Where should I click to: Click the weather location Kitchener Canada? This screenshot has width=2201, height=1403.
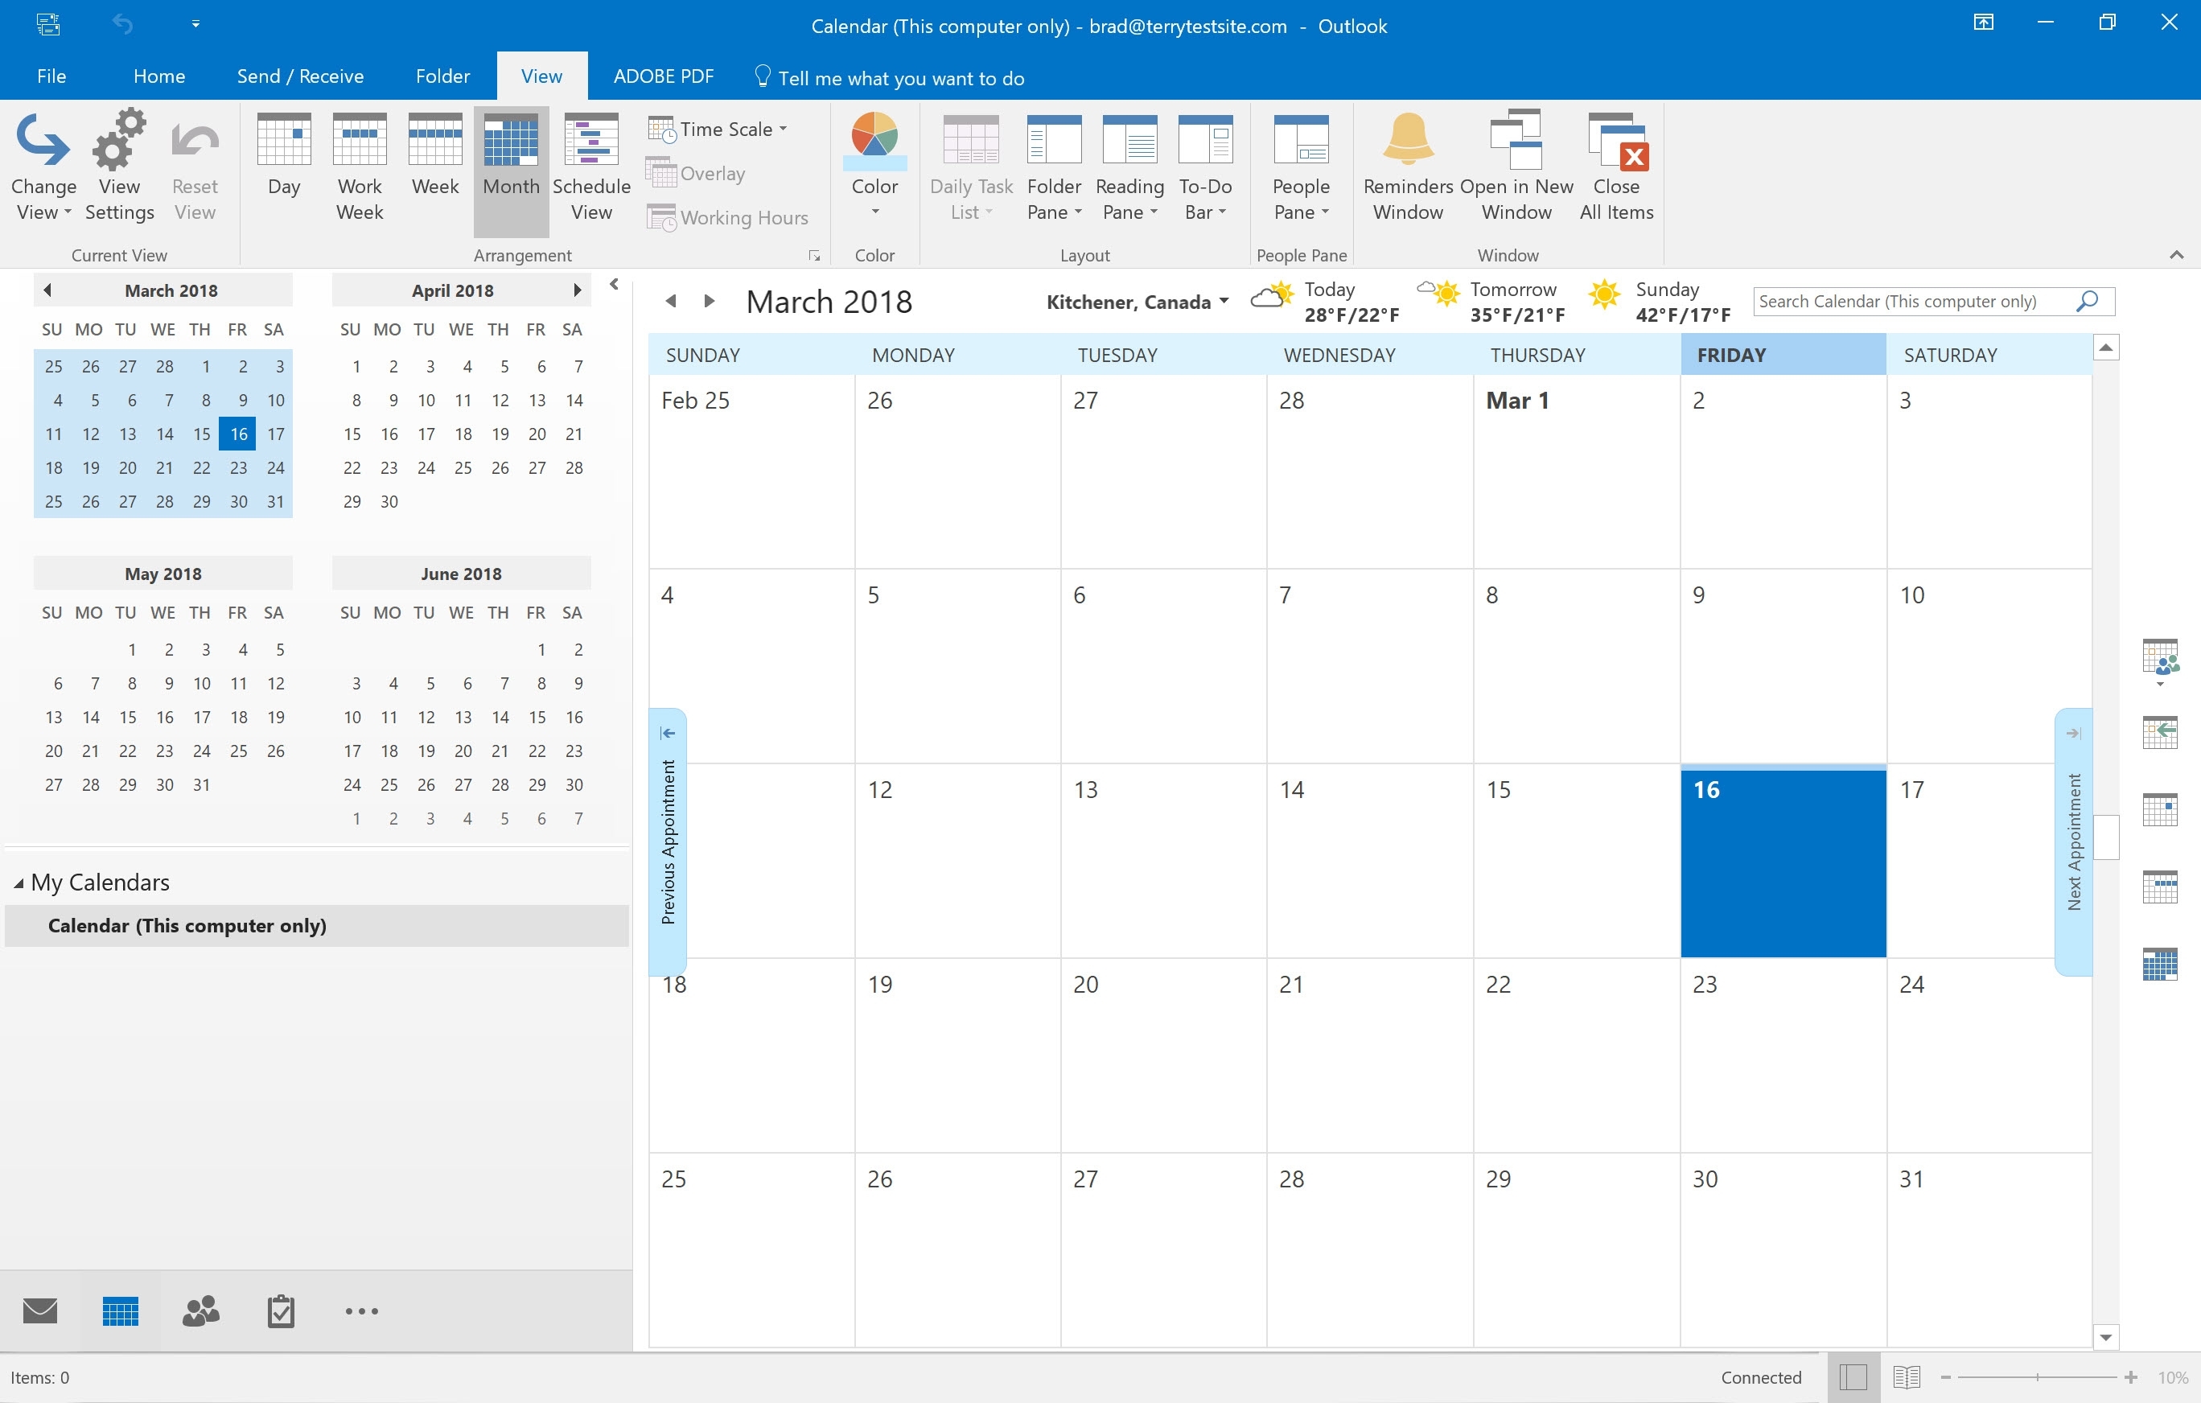tap(1123, 302)
